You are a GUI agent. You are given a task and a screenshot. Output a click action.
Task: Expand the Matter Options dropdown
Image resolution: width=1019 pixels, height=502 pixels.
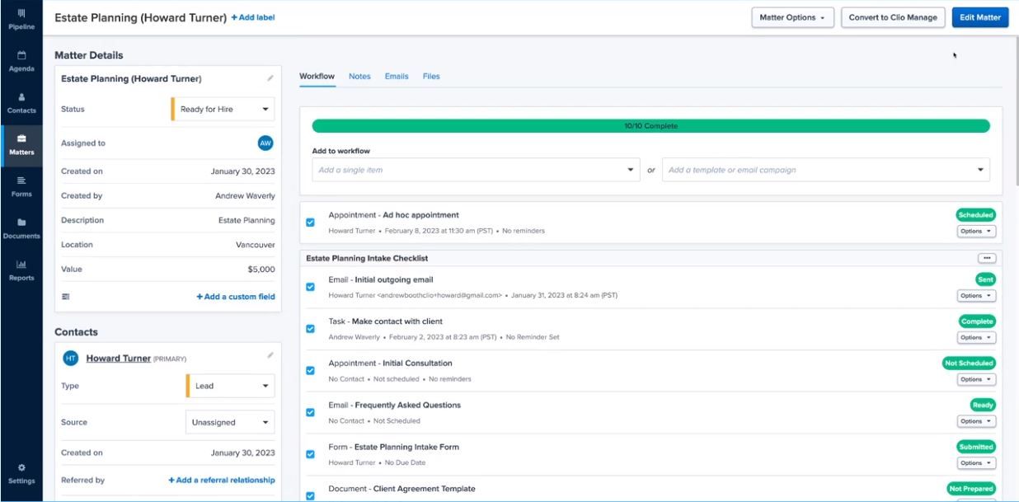coord(792,17)
